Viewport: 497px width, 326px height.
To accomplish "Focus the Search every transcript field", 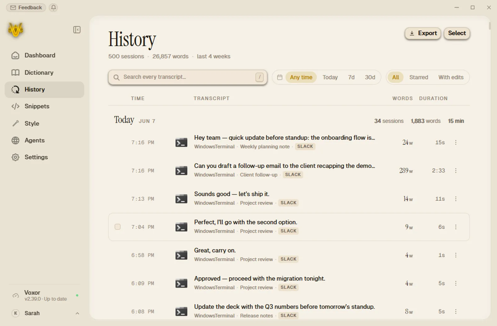I will 188,77.
